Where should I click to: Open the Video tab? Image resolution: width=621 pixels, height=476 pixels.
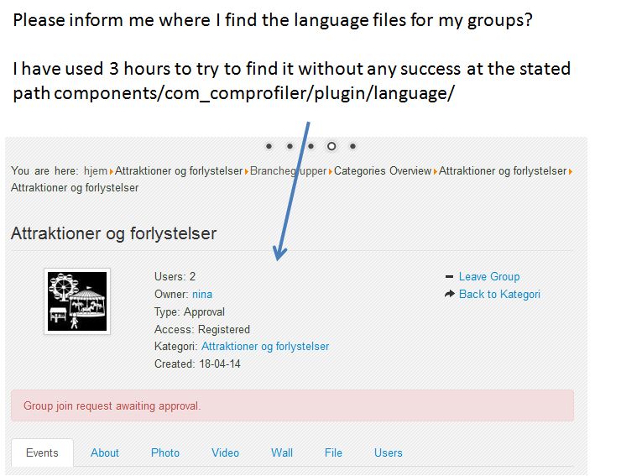pos(225,452)
